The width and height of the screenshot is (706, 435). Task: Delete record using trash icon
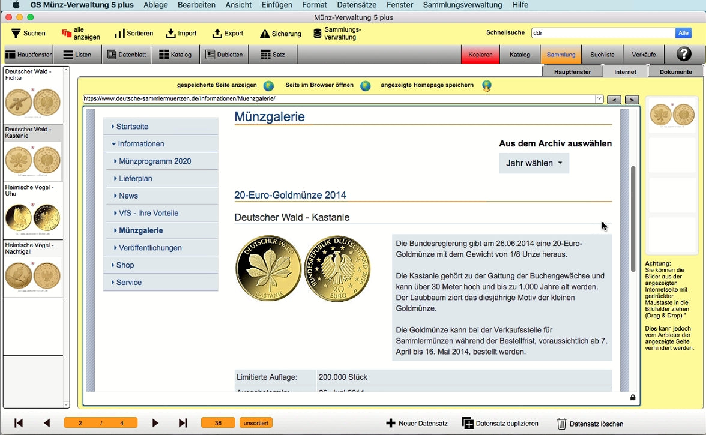click(562, 424)
